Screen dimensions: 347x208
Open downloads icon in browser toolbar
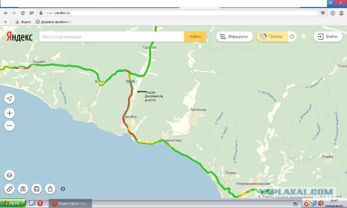pos(332,13)
